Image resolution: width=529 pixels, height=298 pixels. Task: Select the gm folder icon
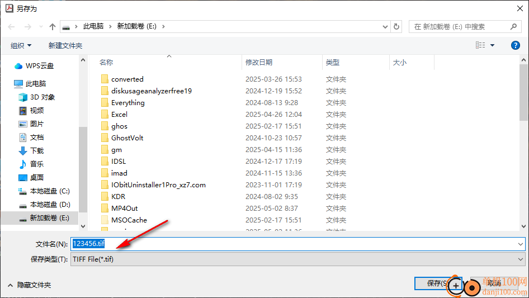tap(105, 149)
